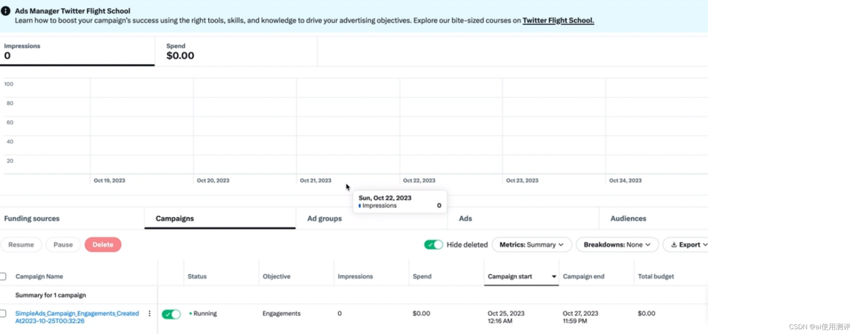The height and width of the screenshot is (334, 856).
Task: Click the Total budget column header
Action: [656, 276]
